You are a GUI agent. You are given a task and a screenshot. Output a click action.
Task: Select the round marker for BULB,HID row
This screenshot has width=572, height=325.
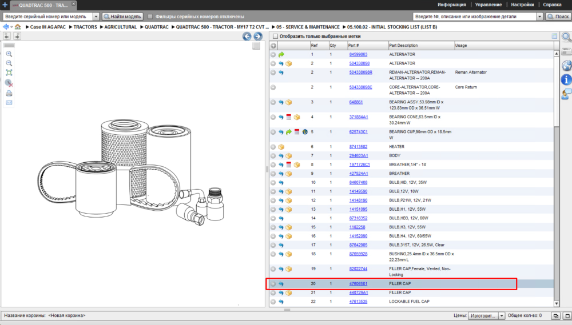click(273, 183)
